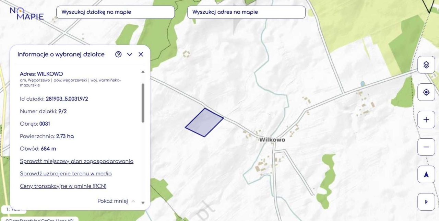This screenshot has width=439, height=221.
Task: Open 'Ceny transakcyjne w gminie (RCN)' link
Action: point(63,186)
